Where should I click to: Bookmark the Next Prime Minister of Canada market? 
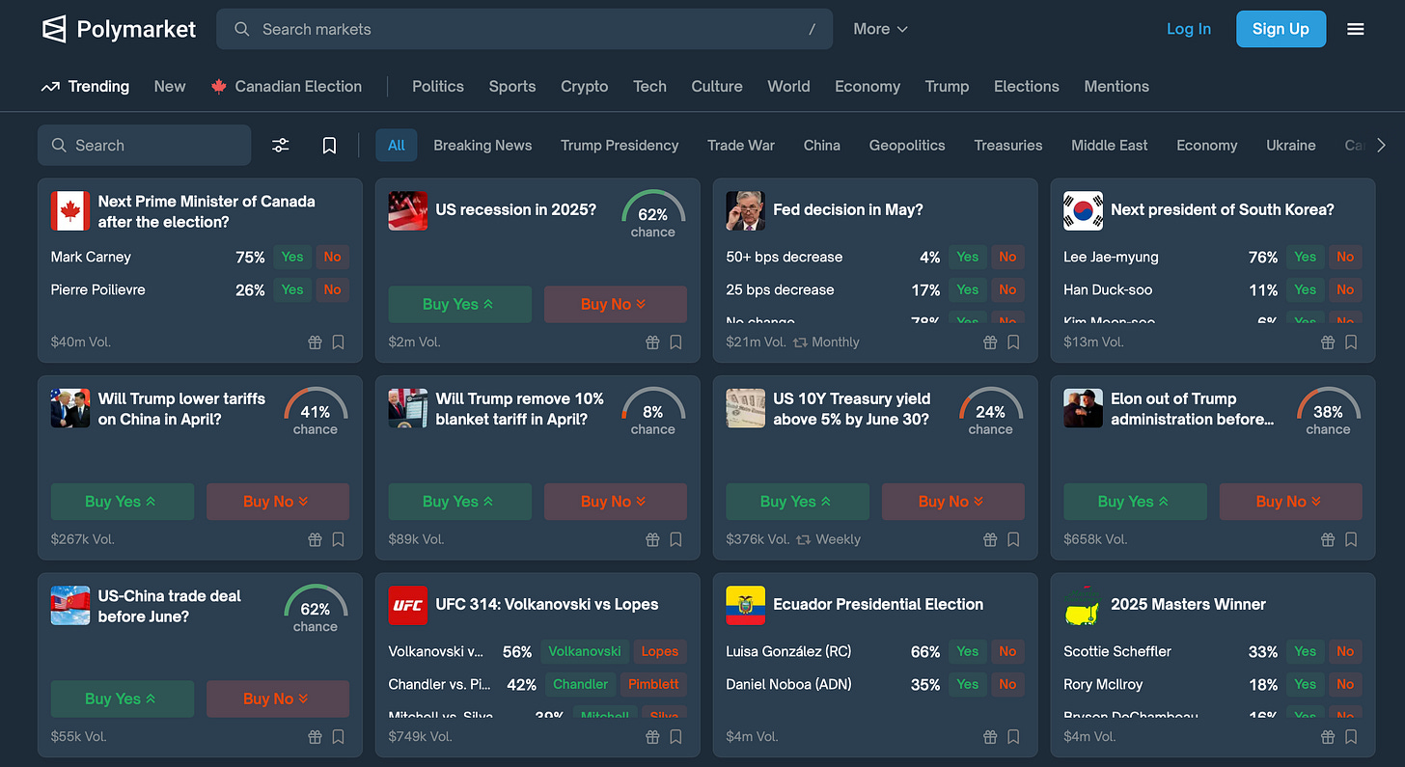(x=338, y=342)
